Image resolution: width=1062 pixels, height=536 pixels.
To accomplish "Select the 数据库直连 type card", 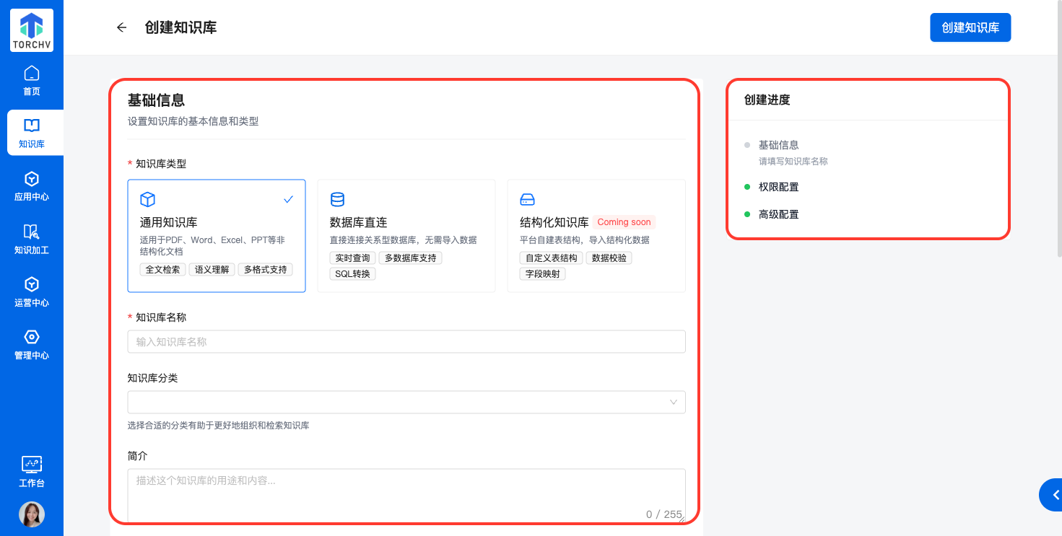I will pos(406,236).
